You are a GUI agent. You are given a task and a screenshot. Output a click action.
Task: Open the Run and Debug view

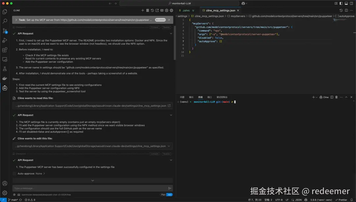pyautogui.click(x=5, y=40)
